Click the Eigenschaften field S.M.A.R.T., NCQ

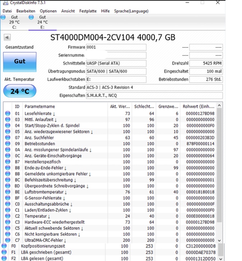pyautogui.click(x=154, y=95)
